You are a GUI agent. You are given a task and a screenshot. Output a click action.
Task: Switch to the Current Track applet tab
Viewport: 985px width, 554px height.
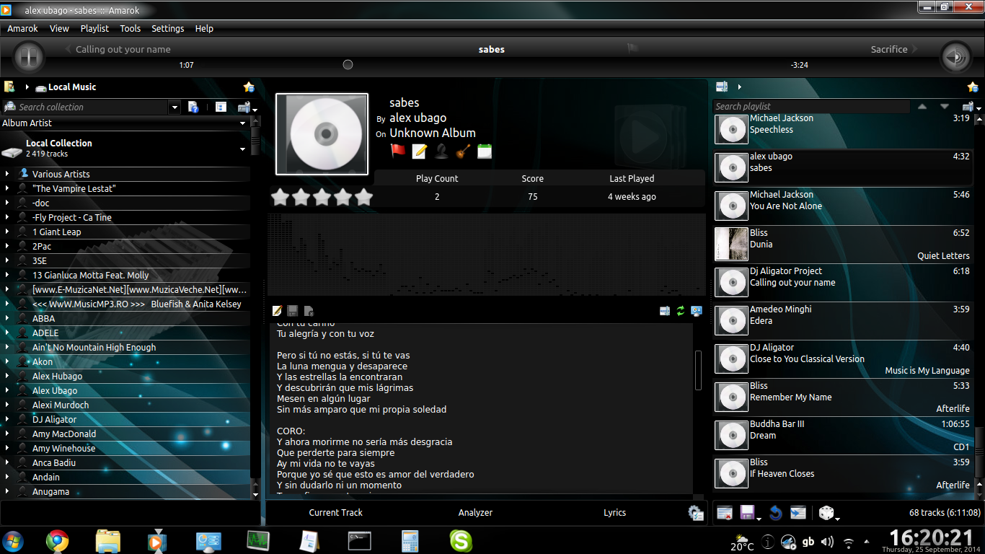pos(336,512)
